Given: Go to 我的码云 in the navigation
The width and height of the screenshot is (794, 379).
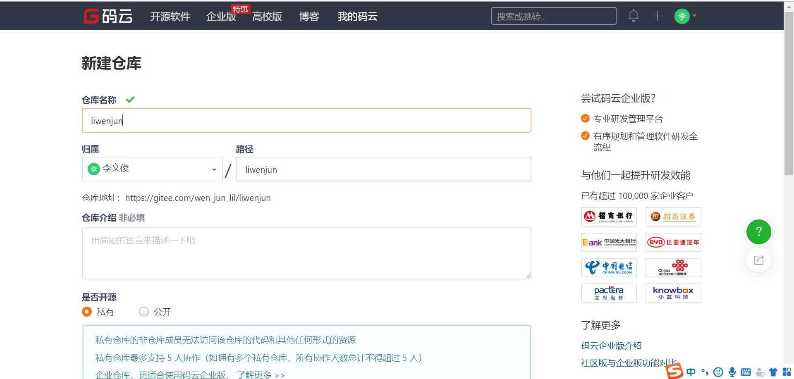Looking at the screenshot, I should 358,17.
